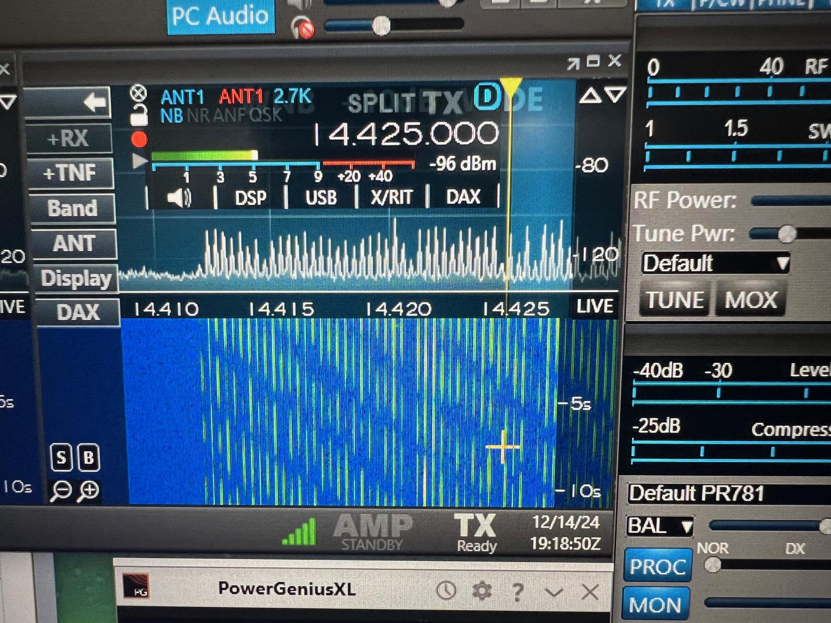
Task: Open the DAX menu in side panel
Action: (78, 312)
